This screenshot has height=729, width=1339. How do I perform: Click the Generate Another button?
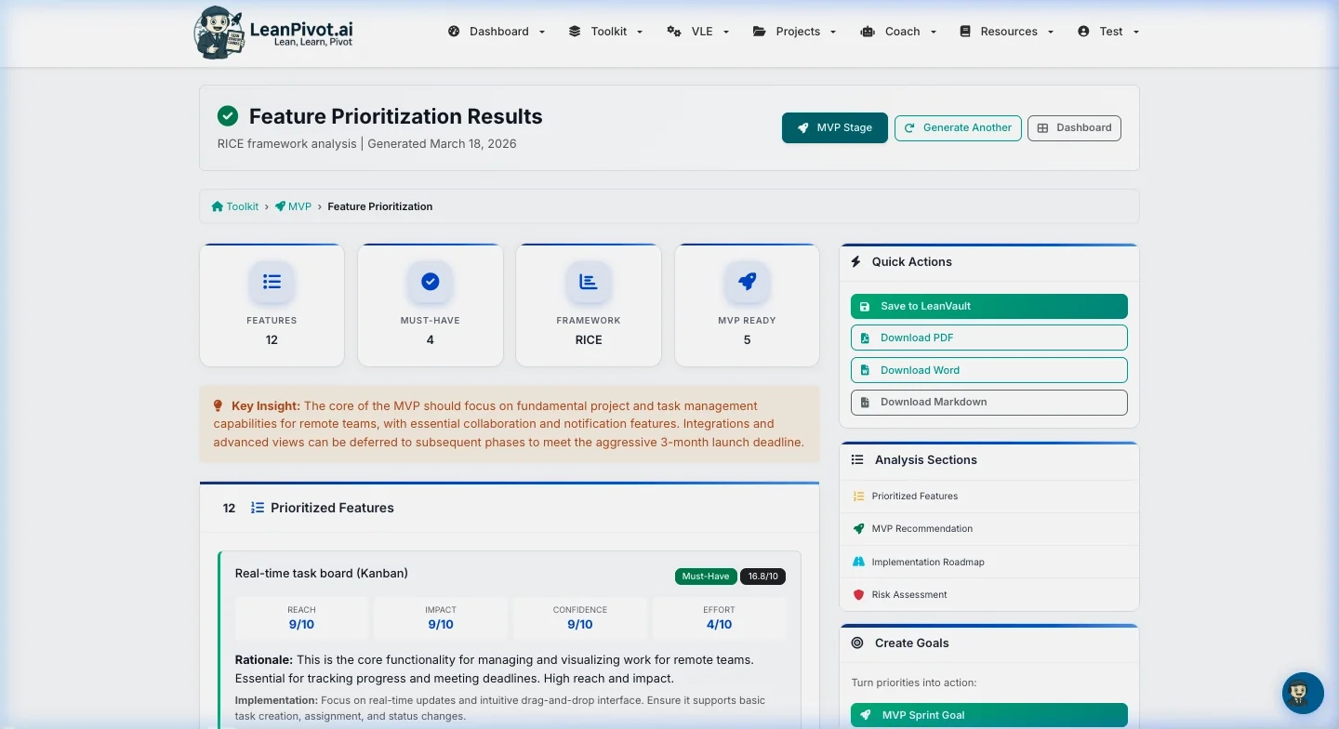(958, 127)
